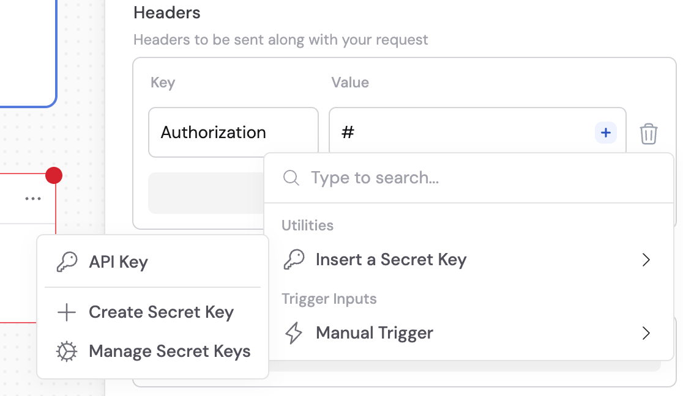Expand Insert a Secret Key with its chevron
The width and height of the screenshot is (683, 396).
[646, 259]
